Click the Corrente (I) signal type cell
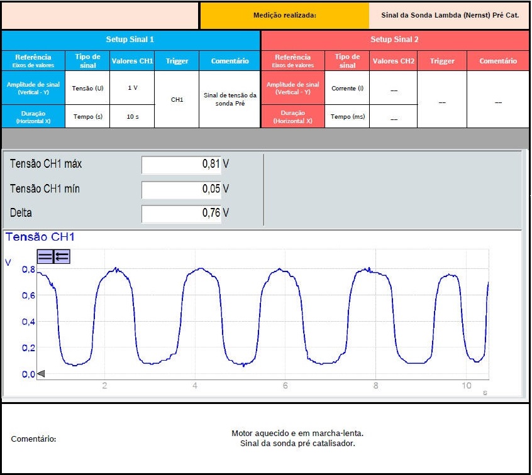The image size is (532, 475). 347,88
